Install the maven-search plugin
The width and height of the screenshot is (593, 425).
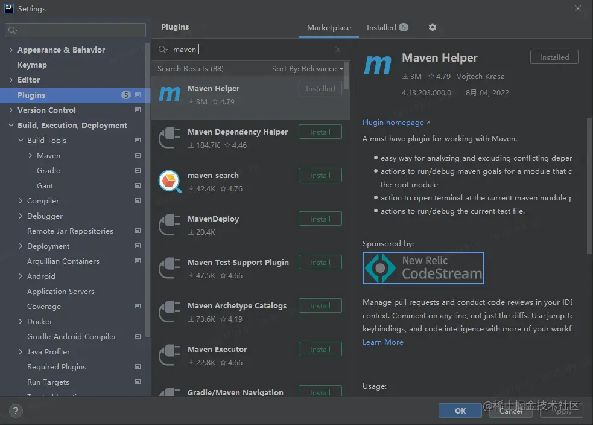pyautogui.click(x=320, y=176)
